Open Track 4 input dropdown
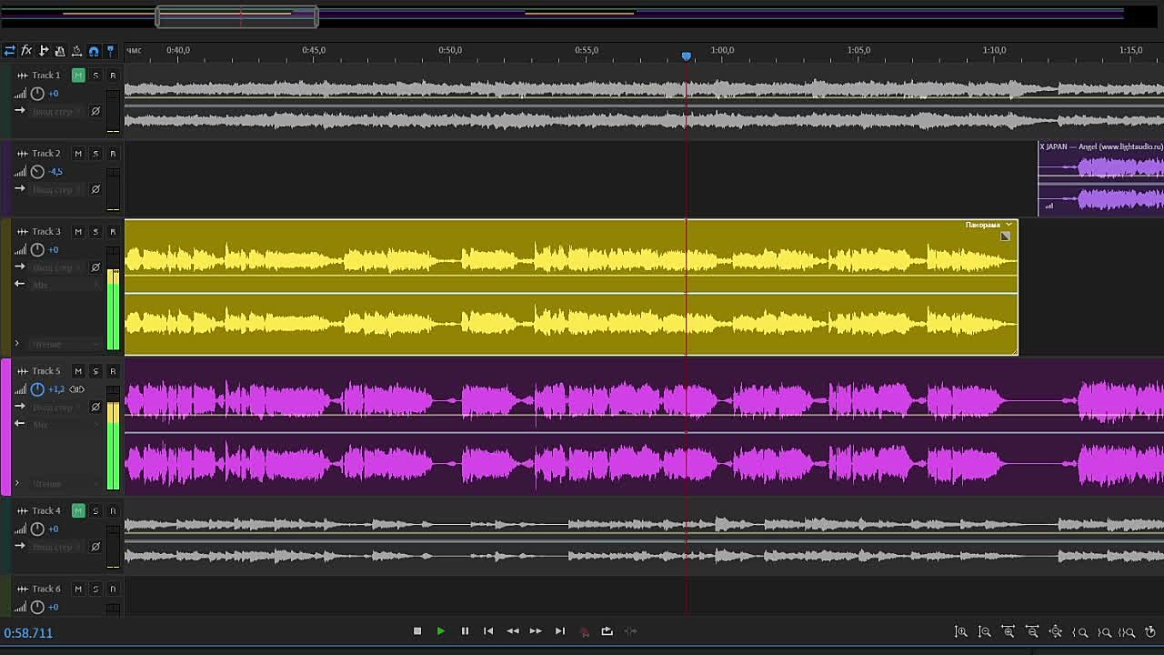 click(x=56, y=547)
